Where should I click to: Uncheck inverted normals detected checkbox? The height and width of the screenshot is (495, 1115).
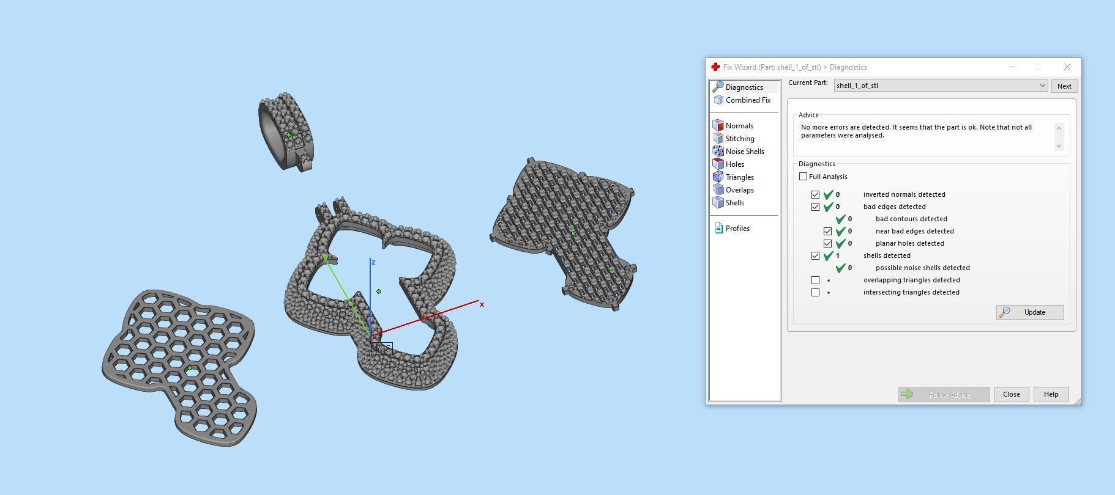click(815, 194)
